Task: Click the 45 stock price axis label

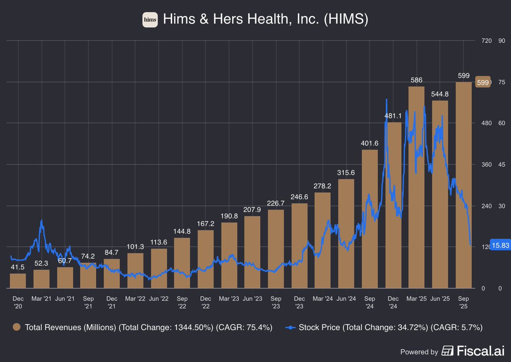Action: point(502,165)
